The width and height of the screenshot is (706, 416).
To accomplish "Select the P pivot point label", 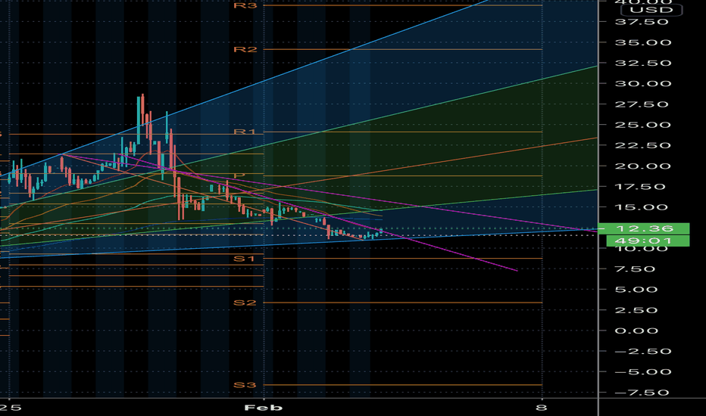I will pos(239,175).
